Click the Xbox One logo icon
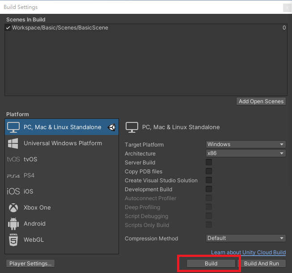This screenshot has height=273, width=292. [13, 208]
